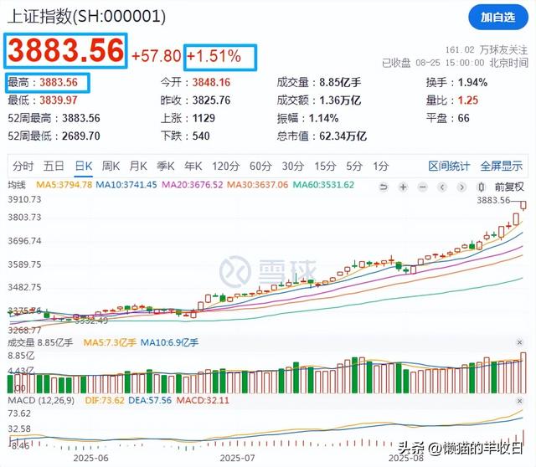Click the MA5:3794.78 moving average label

tap(64, 185)
